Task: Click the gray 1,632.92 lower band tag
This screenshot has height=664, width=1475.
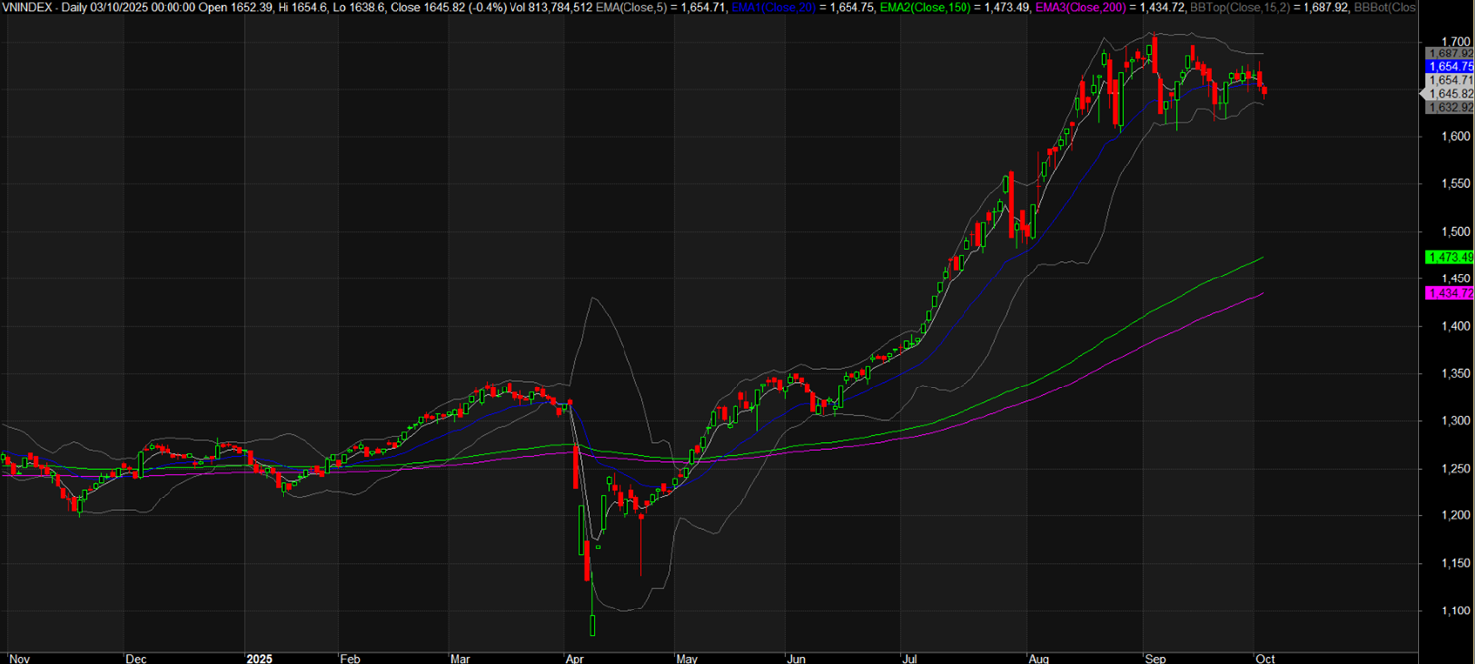Action: (1448, 107)
